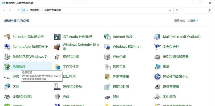
Task: Open the Taskbar and Navigation icon
Action: click(57, 87)
